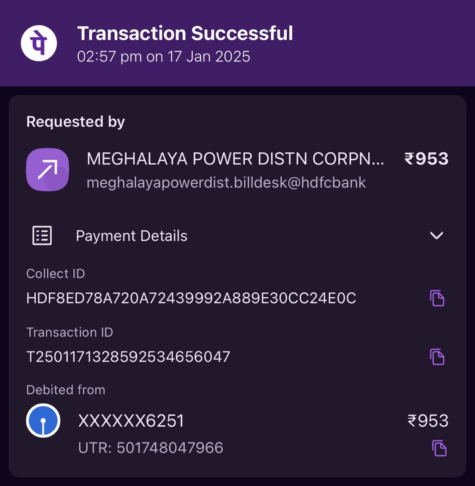Tap the Payment Details heading
The width and height of the screenshot is (475, 486).
[x=131, y=236]
